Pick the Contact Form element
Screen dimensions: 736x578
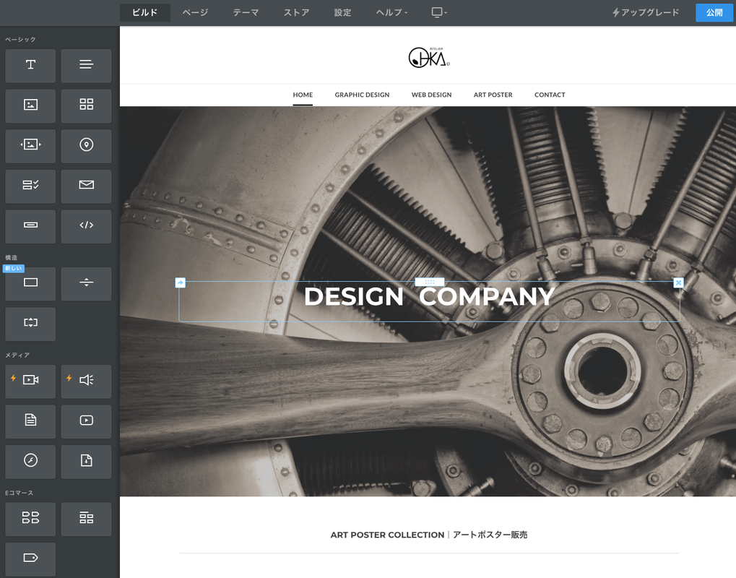pos(30,186)
